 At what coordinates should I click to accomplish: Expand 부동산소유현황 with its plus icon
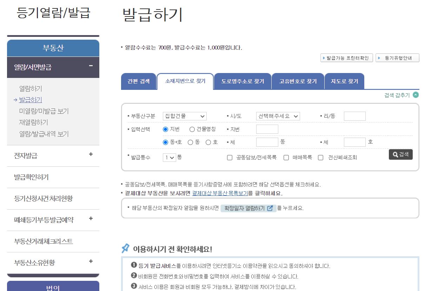tap(91, 261)
